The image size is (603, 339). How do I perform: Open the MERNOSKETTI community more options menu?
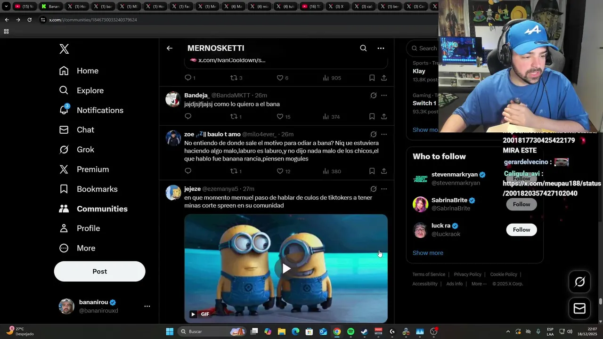pyautogui.click(x=381, y=48)
